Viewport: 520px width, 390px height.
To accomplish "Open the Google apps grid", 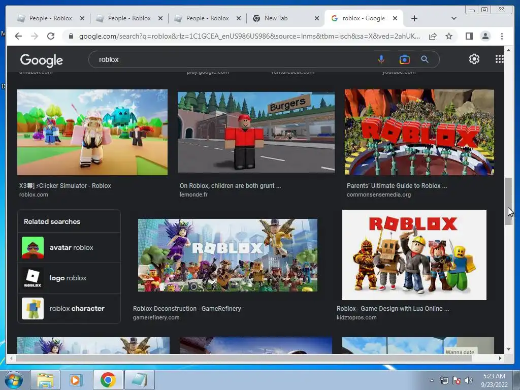I will coord(499,59).
